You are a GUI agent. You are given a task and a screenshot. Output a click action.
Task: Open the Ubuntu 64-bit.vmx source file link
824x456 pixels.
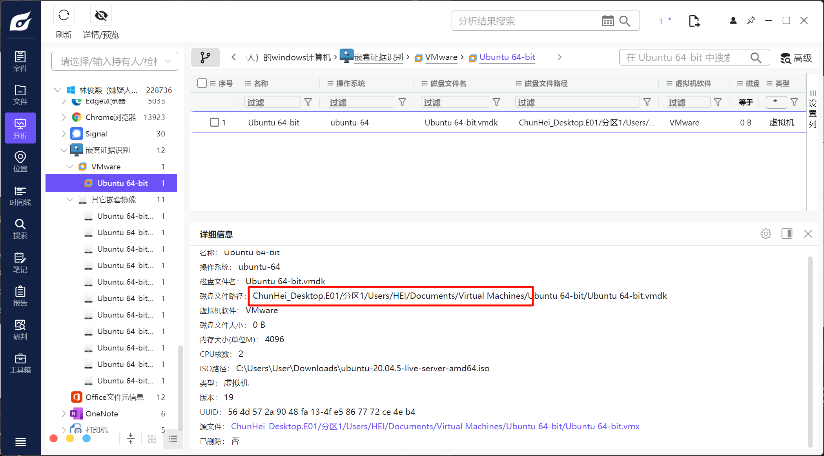click(435, 427)
